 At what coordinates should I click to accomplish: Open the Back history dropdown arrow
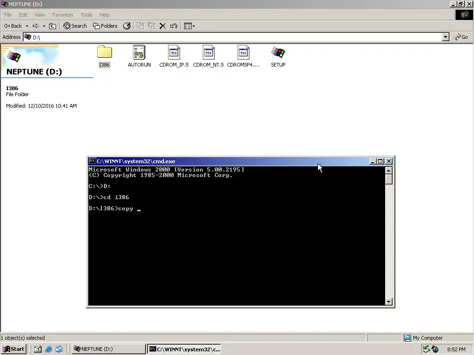coord(27,26)
